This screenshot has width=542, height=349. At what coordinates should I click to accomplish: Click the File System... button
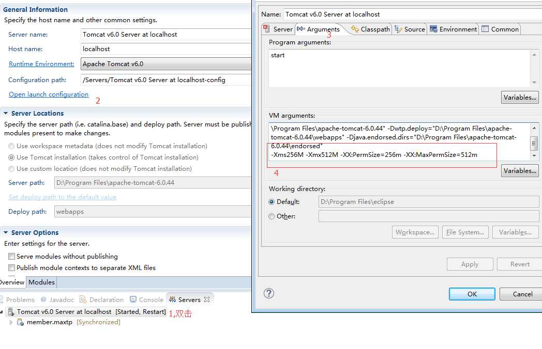(465, 232)
